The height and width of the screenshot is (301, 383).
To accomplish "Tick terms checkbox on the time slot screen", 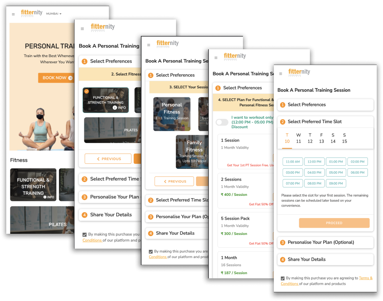I will (x=282, y=278).
